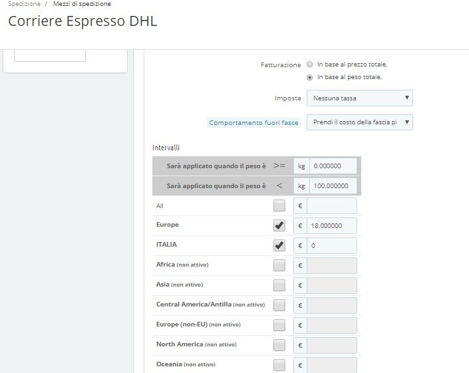
Task: Click the 'Comportamento fuori fasce' label
Action: click(253, 122)
